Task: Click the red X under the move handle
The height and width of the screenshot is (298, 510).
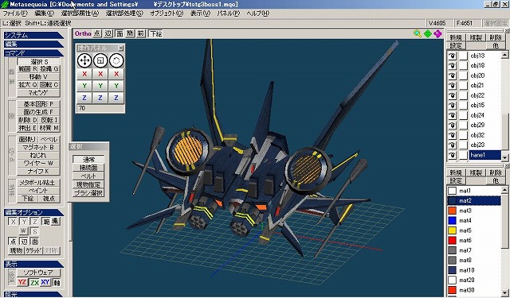Action: point(84,74)
